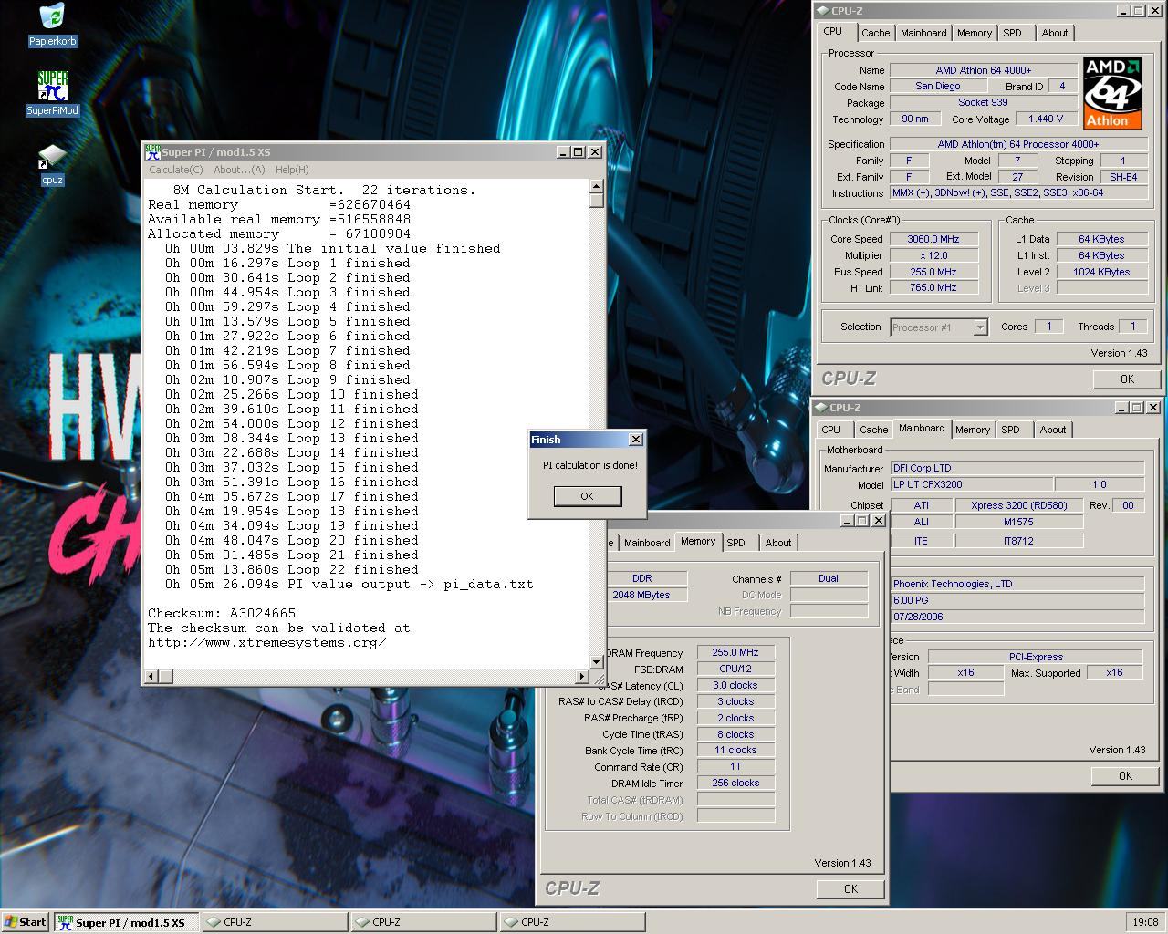Image resolution: width=1168 pixels, height=934 pixels.
Task: Open About tab in top CPU-Z window
Action: [x=1055, y=33]
